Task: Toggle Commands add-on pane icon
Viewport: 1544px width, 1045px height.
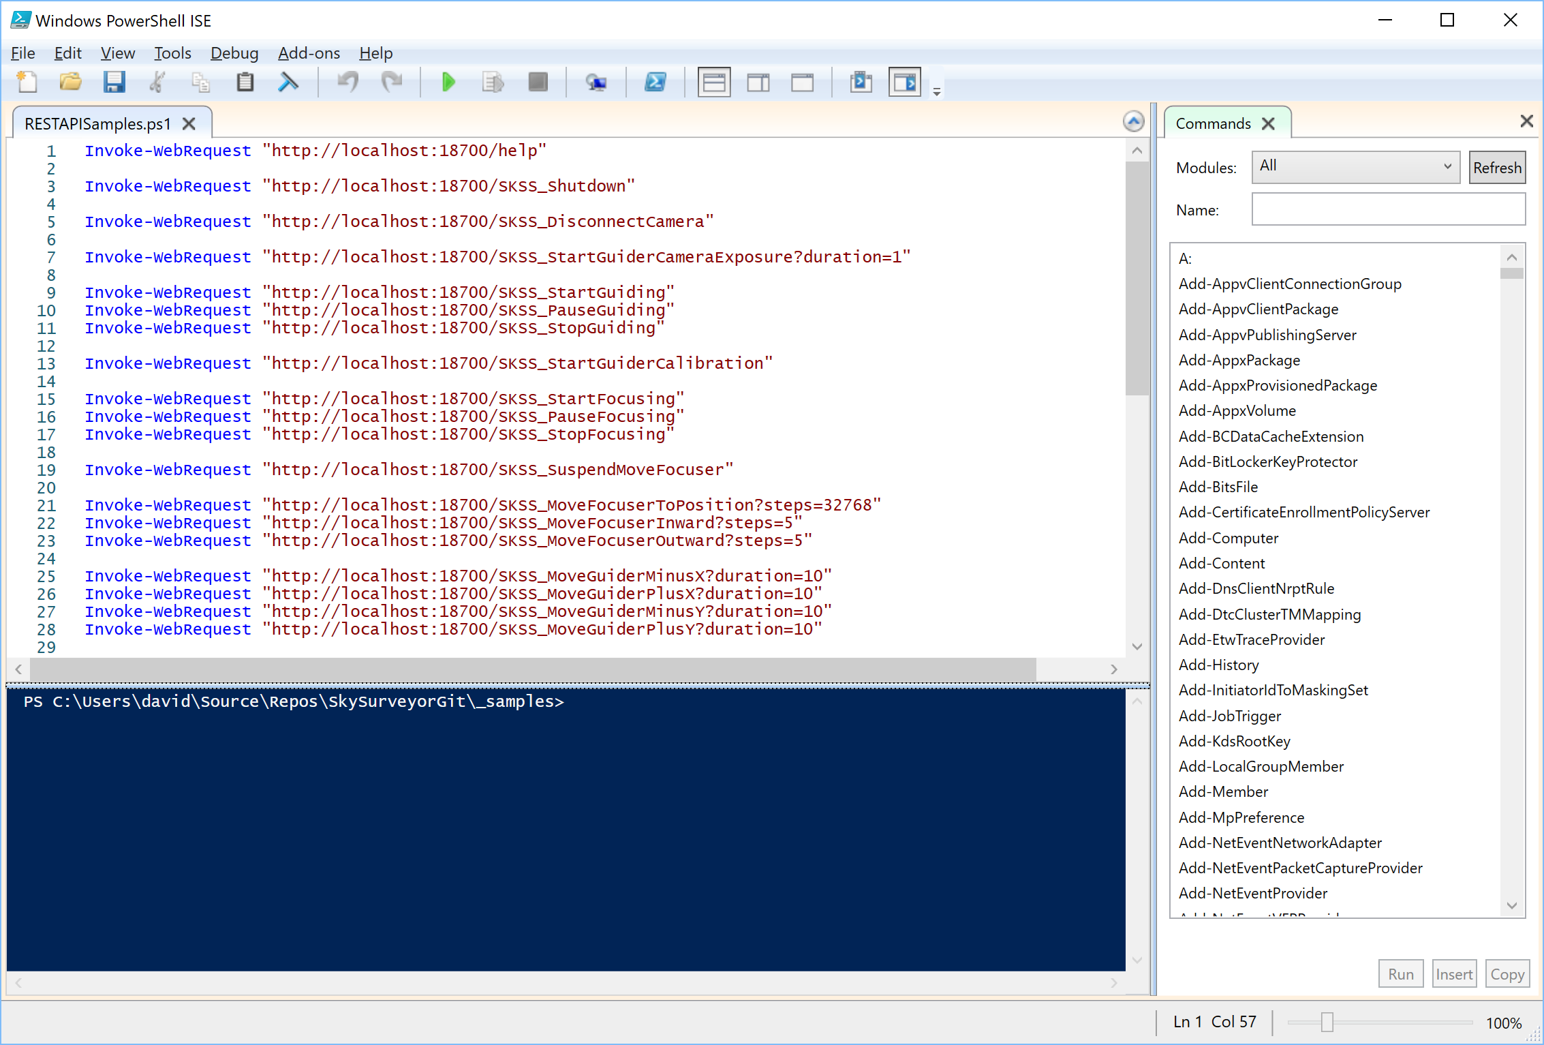Action: click(x=905, y=82)
